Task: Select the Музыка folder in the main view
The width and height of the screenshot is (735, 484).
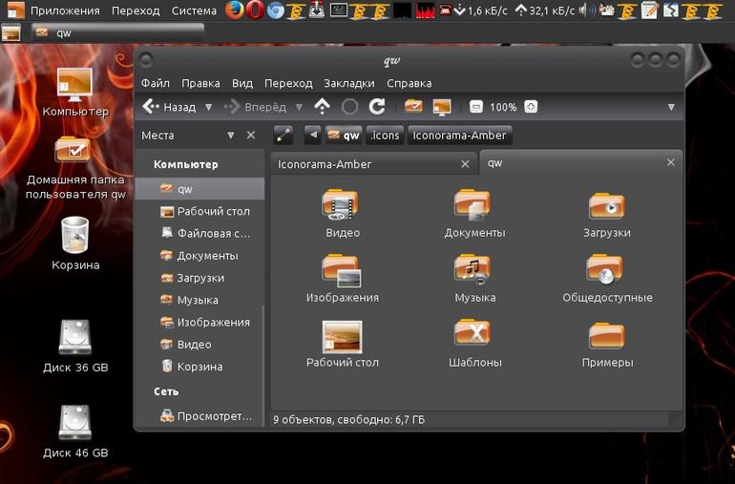Action: pos(474,279)
